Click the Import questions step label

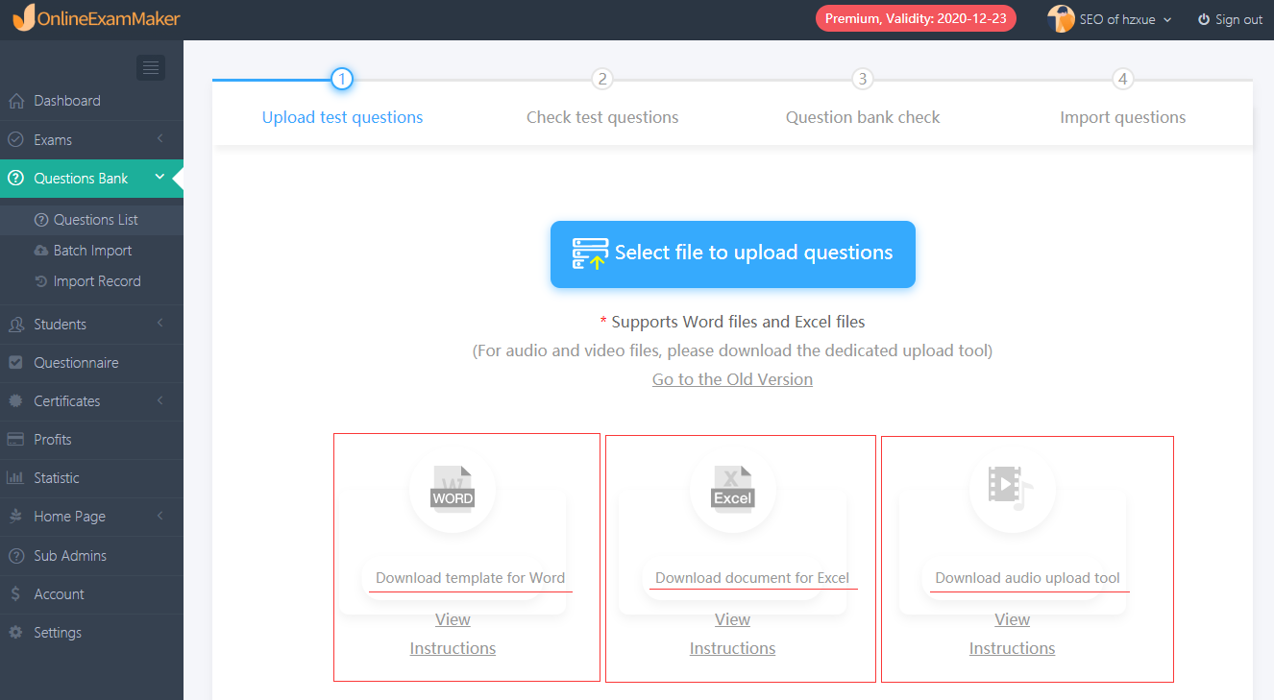[1123, 117]
